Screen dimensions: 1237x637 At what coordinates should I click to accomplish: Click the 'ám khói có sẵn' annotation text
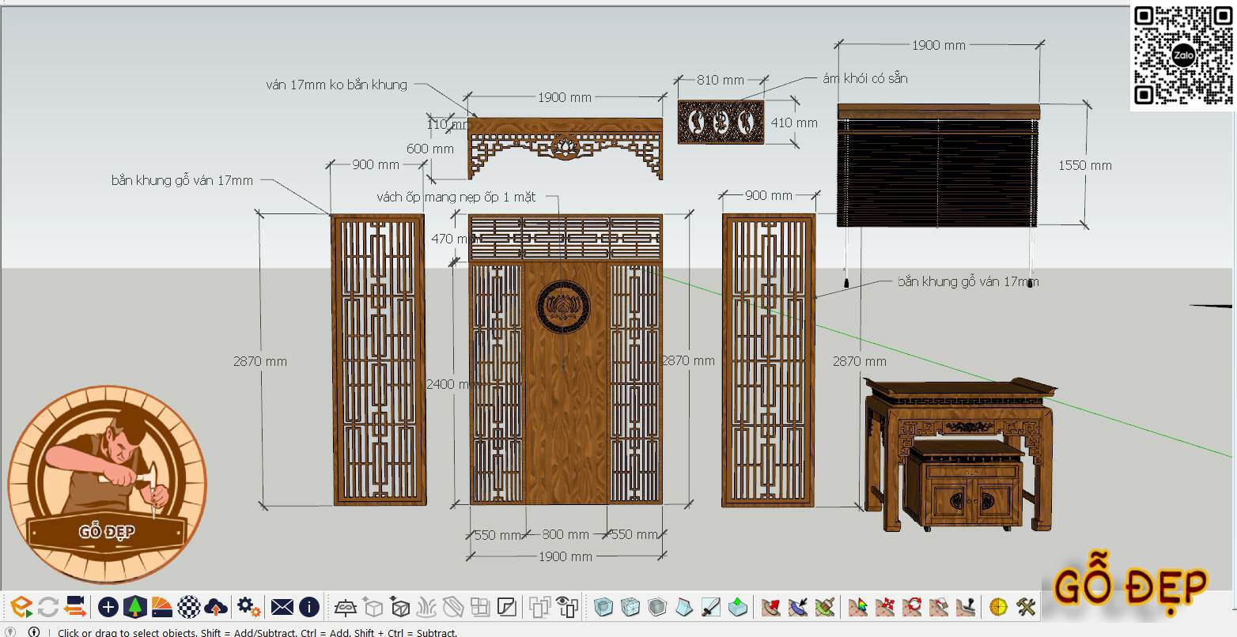point(864,78)
